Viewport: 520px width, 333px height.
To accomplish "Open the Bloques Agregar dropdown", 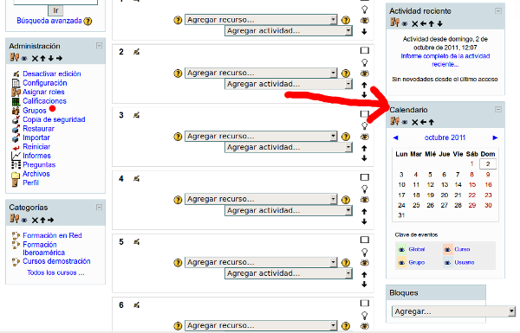I will coord(453,311).
